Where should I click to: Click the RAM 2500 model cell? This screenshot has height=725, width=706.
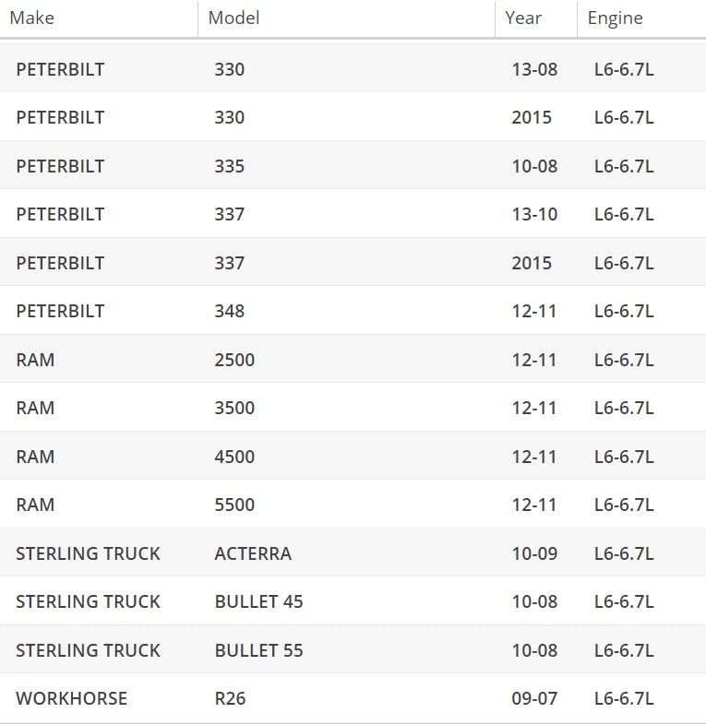(x=234, y=360)
